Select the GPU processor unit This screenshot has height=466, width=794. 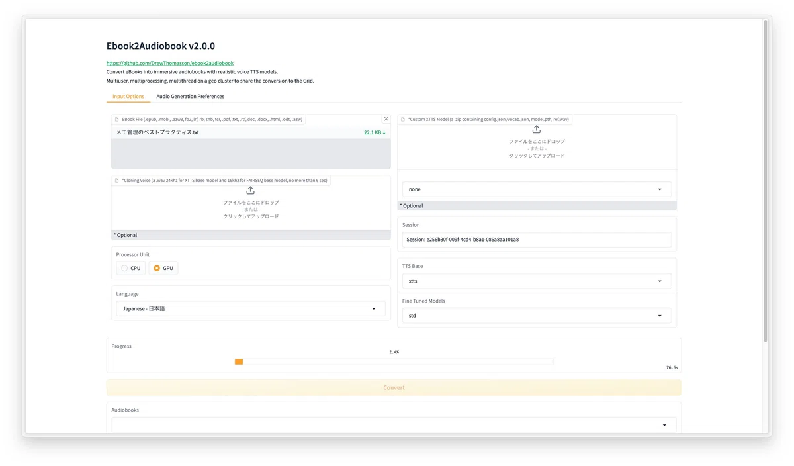pyautogui.click(x=163, y=268)
